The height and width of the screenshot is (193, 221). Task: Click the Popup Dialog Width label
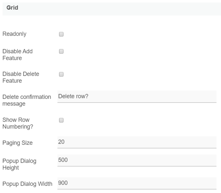27,184
